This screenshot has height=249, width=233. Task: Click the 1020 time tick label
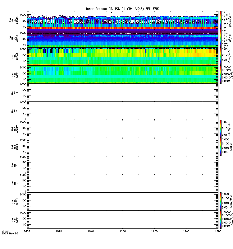pos(59,231)
